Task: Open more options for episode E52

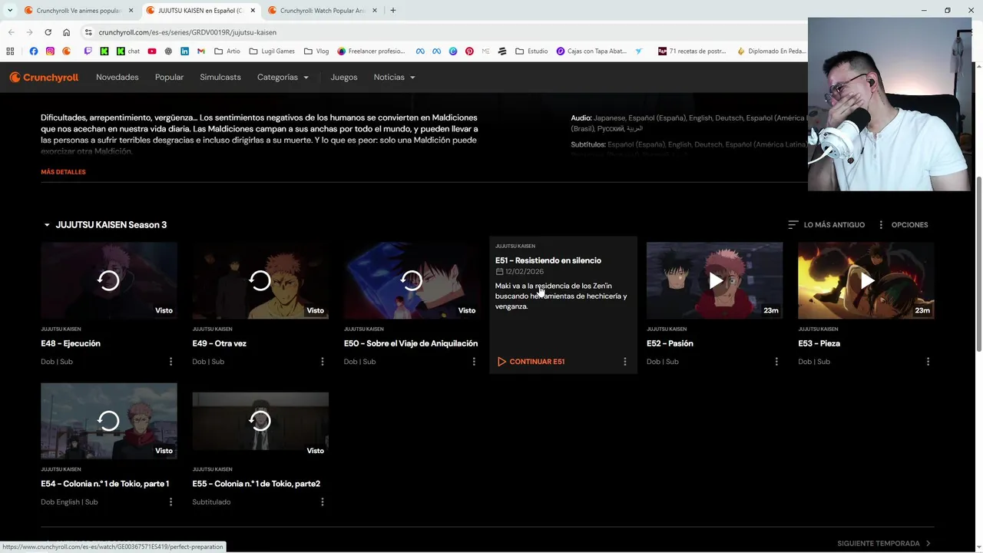Action: tap(776, 362)
